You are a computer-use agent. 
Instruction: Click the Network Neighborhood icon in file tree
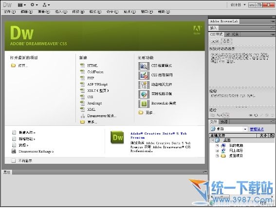223,151
